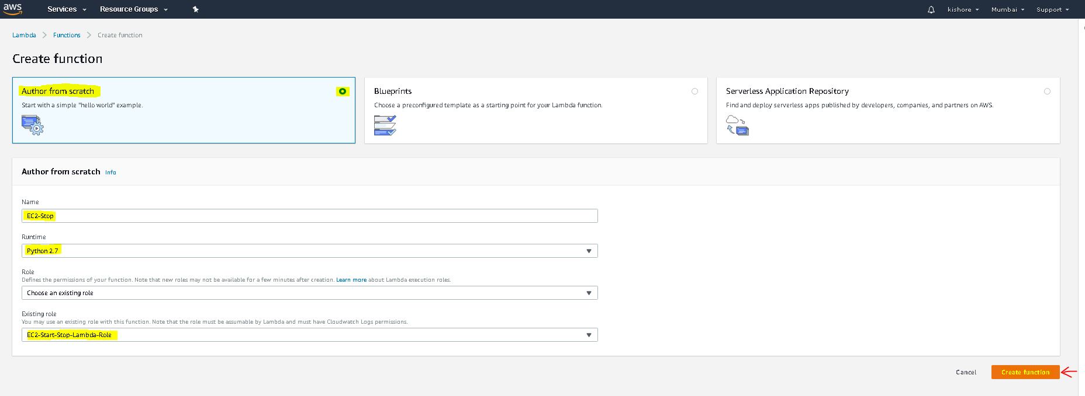Image resolution: width=1085 pixels, height=396 pixels.
Task: Expand the Existing role dropdown
Action: 309,335
